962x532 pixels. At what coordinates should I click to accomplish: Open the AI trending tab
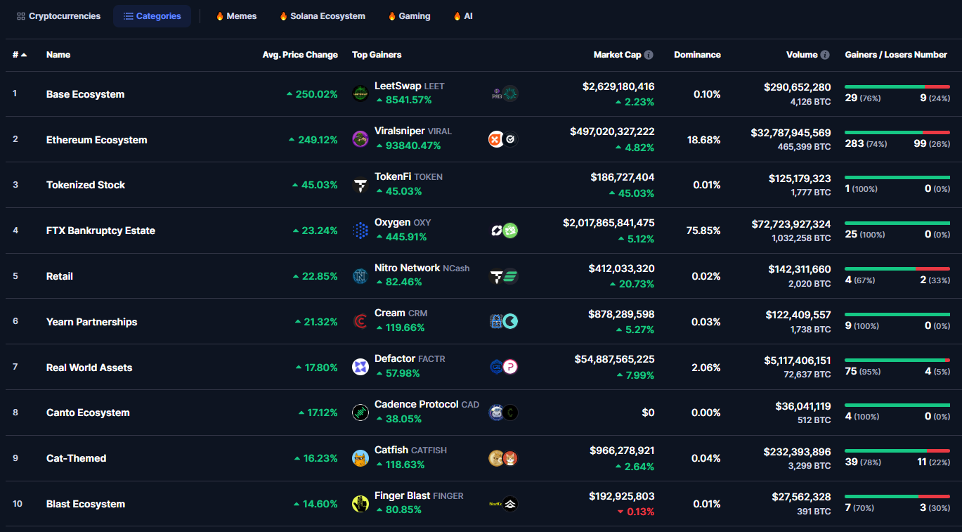coord(463,16)
